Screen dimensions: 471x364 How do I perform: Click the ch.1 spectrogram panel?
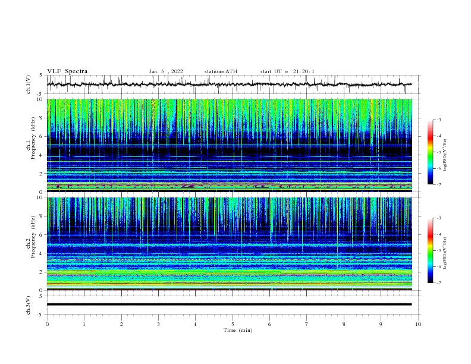click(230, 145)
